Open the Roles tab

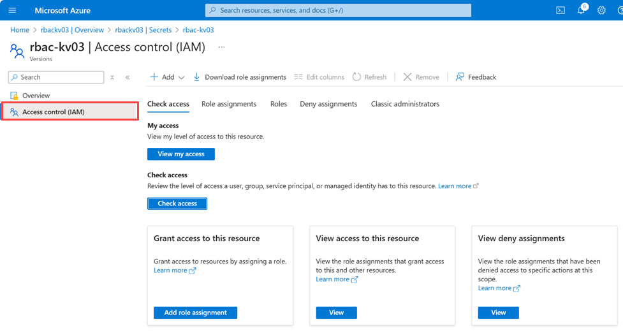coord(279,104)
